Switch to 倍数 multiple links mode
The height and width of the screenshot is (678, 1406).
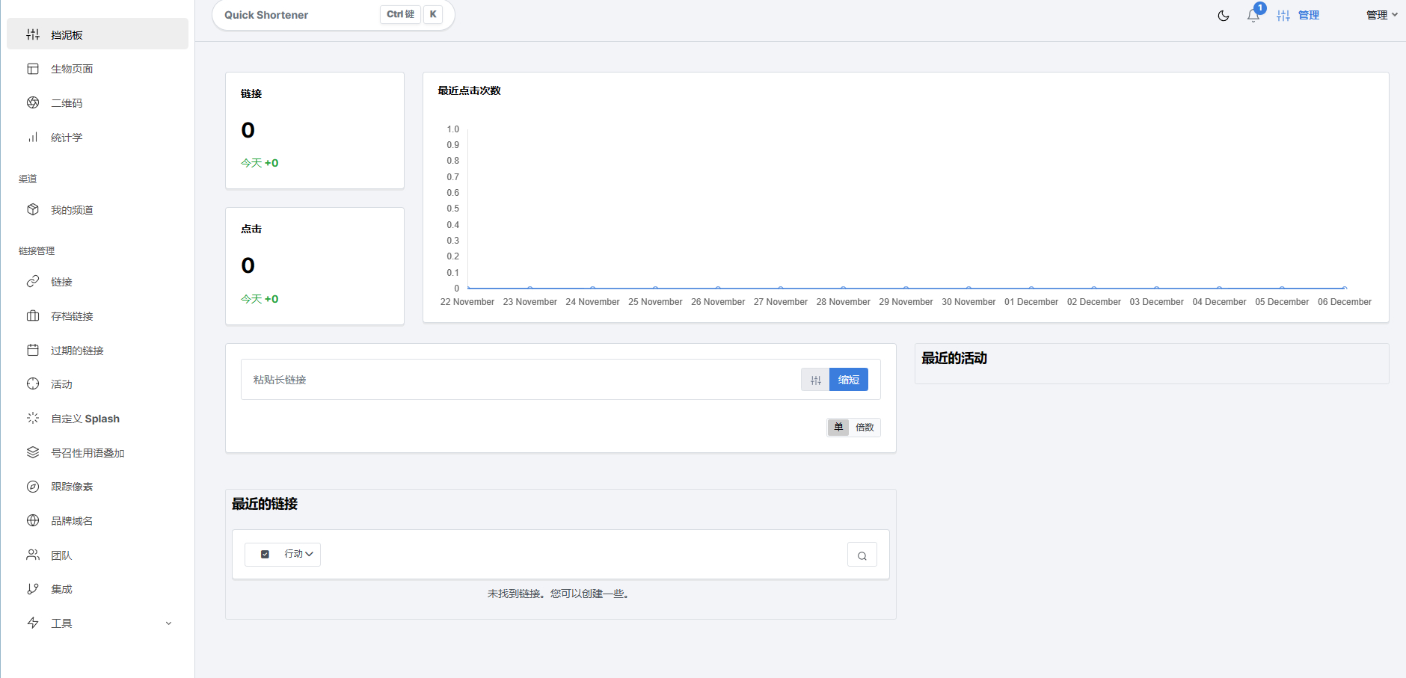(865, 428)
